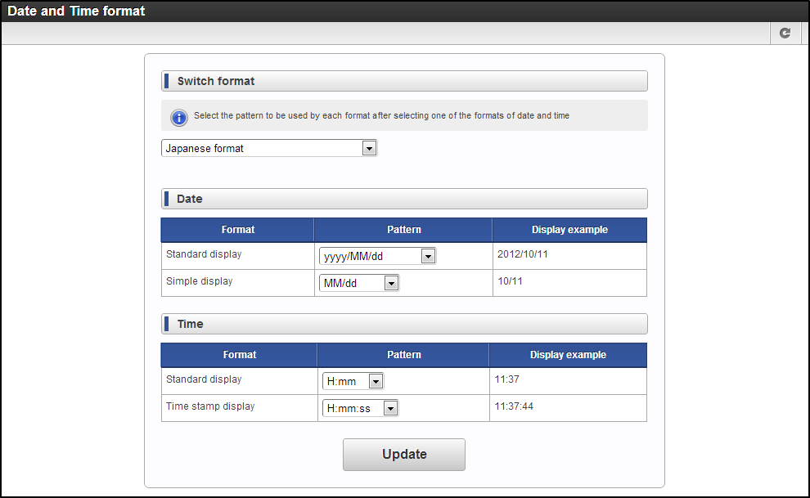The image size is (810, 498).
Task: Click the Format header in Date table
Action: pos(237,230)
